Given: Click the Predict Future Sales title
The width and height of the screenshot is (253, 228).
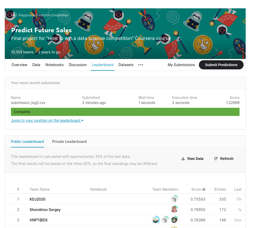Looking at the screenshot, I should (x=41, y=30).
